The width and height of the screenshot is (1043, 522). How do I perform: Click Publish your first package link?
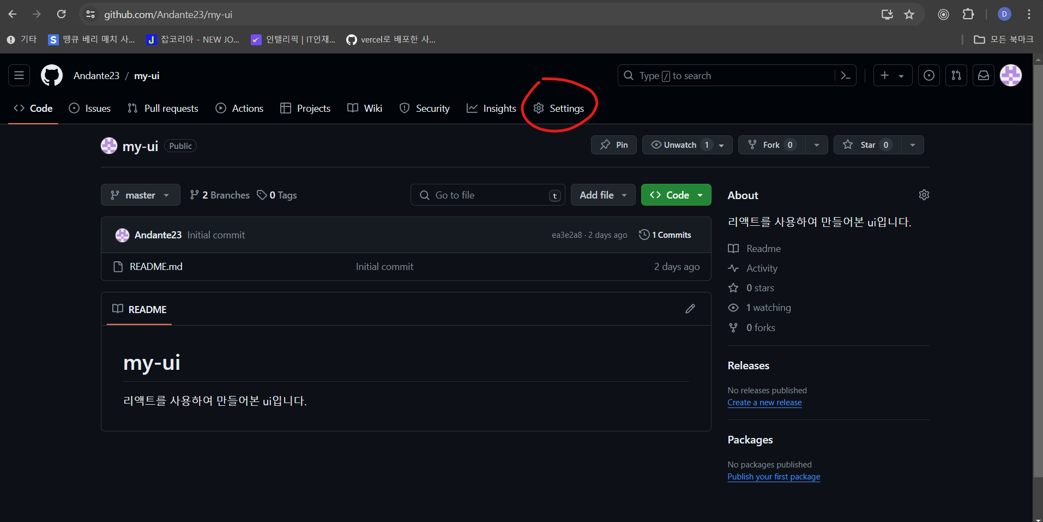click(774, 477)
